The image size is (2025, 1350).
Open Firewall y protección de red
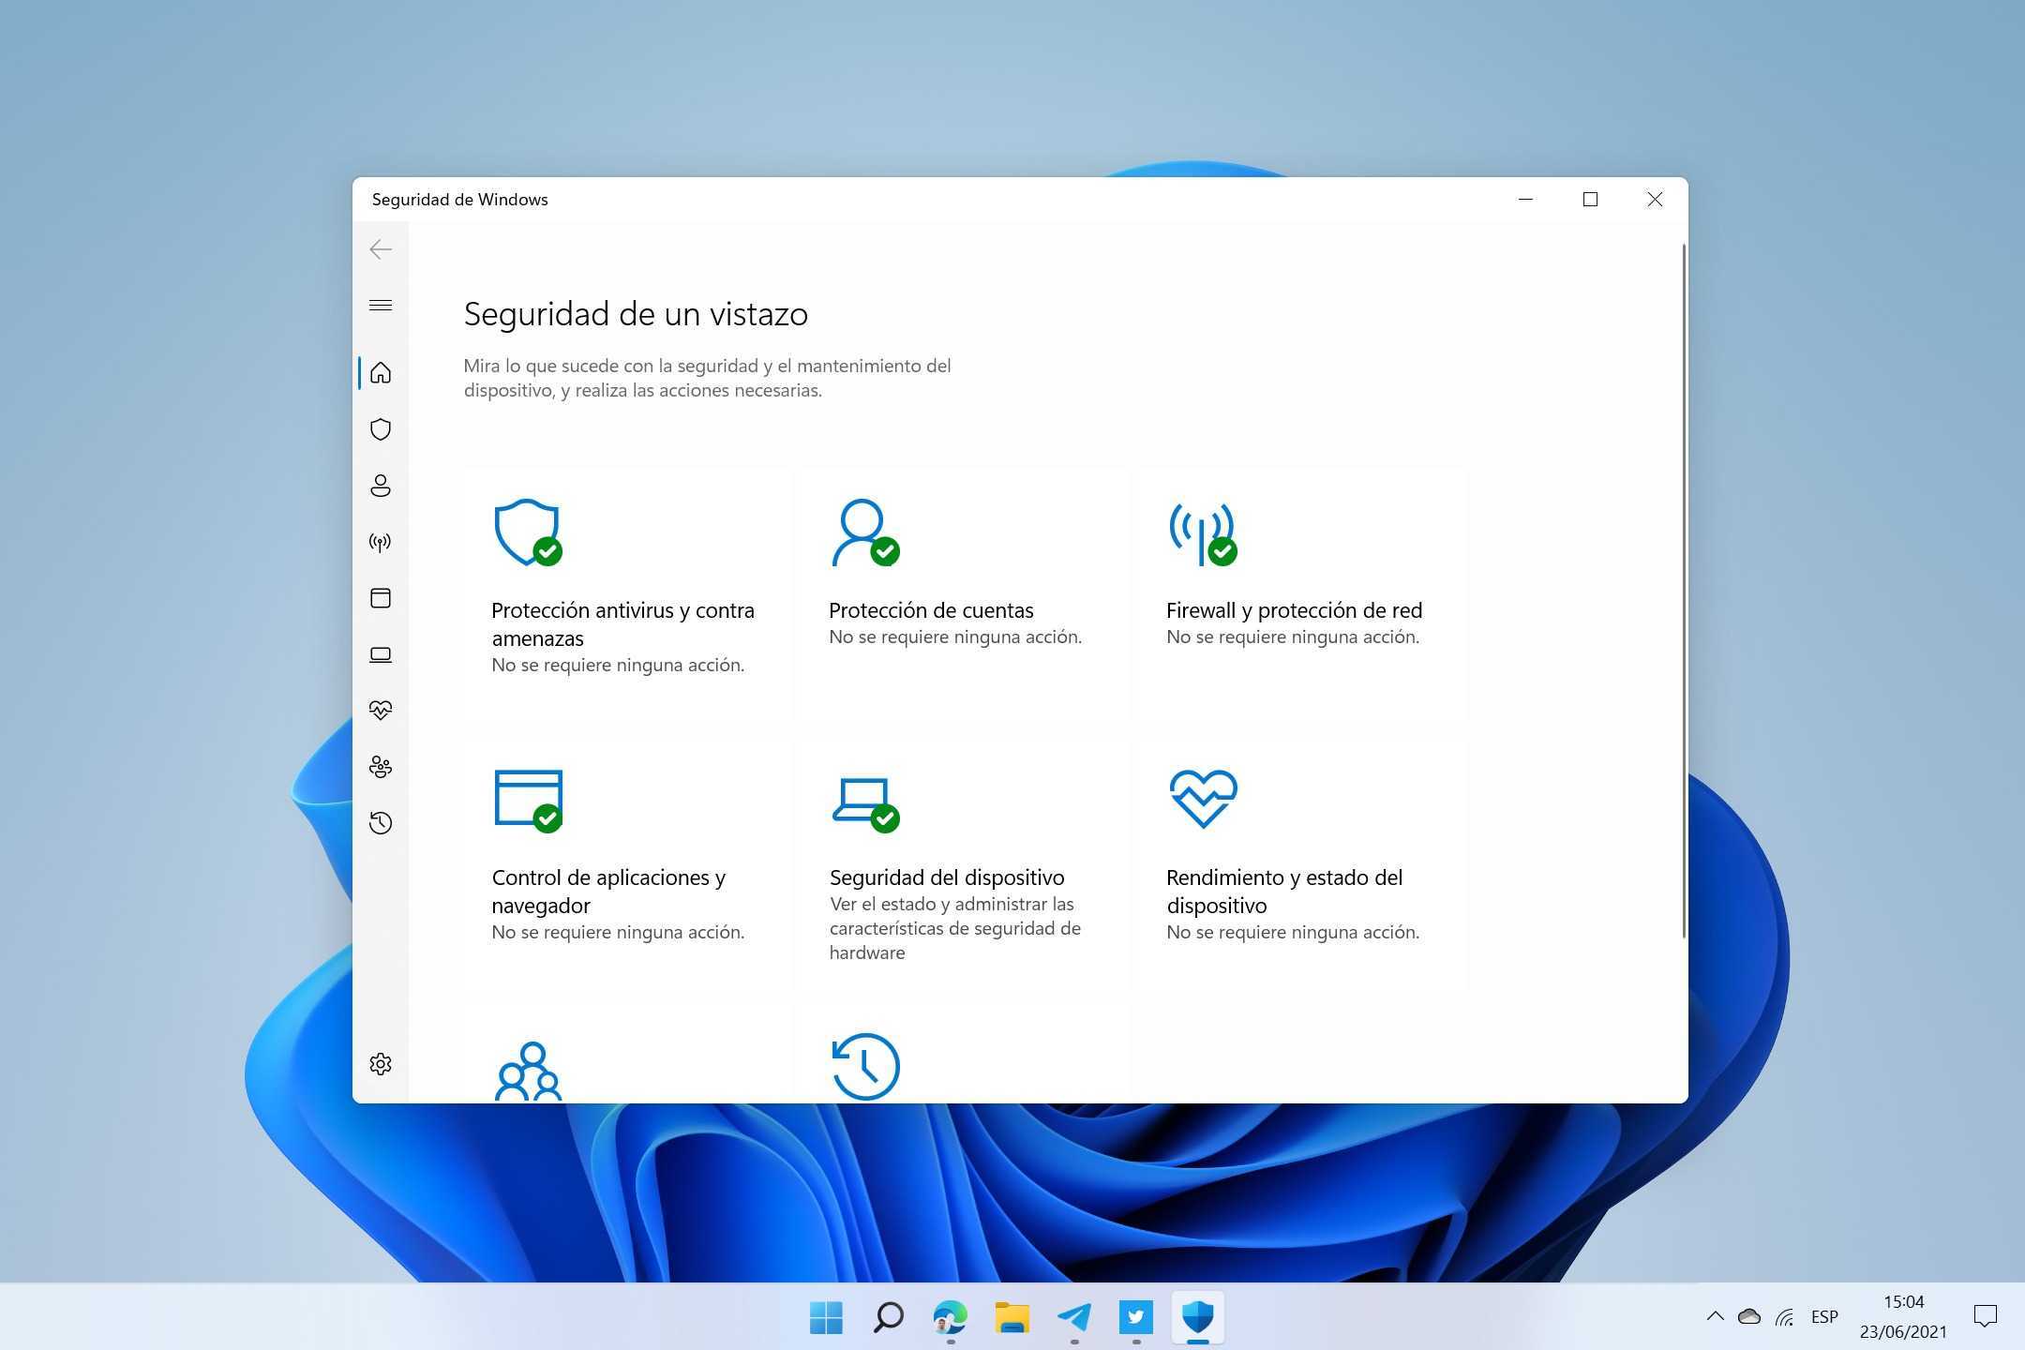pos(1294,610)
